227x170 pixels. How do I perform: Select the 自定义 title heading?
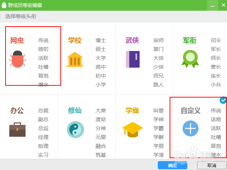click(191, 110)
